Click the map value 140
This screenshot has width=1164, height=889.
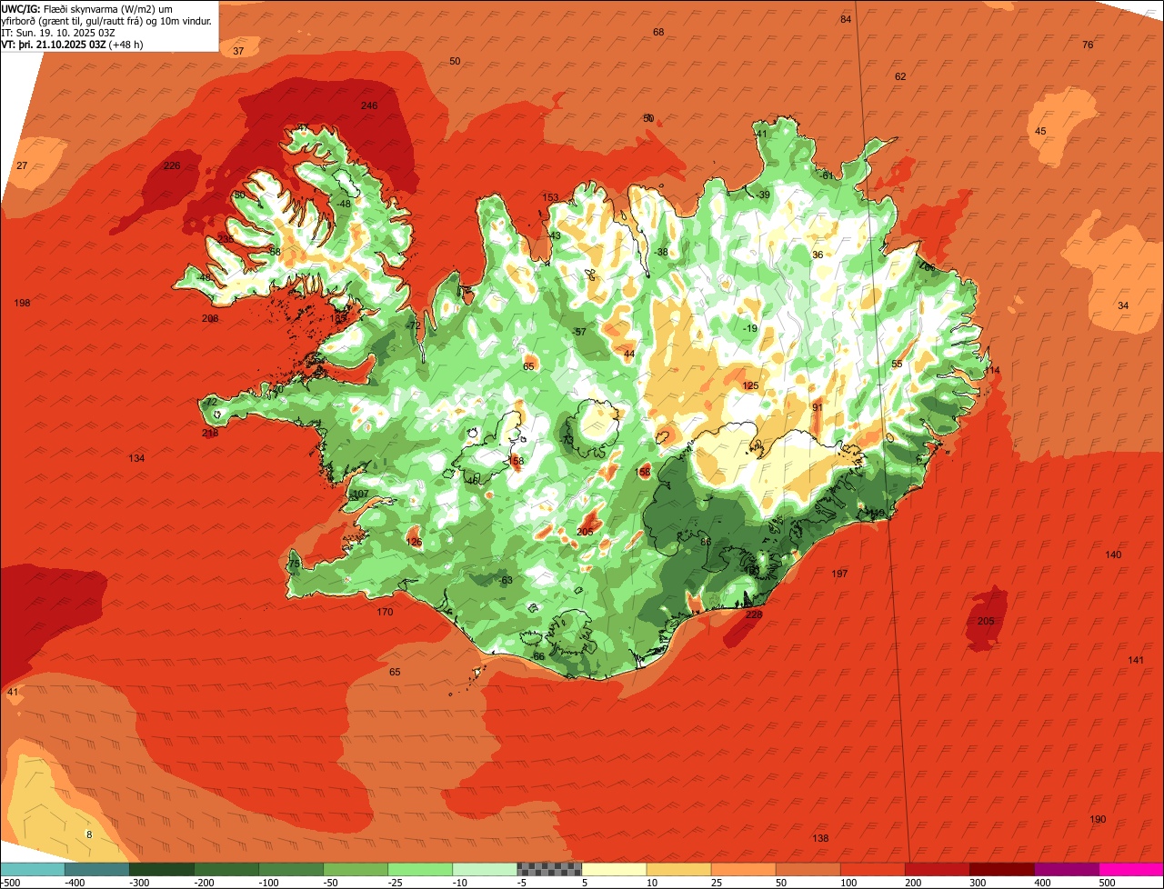tap(1114, 554)
